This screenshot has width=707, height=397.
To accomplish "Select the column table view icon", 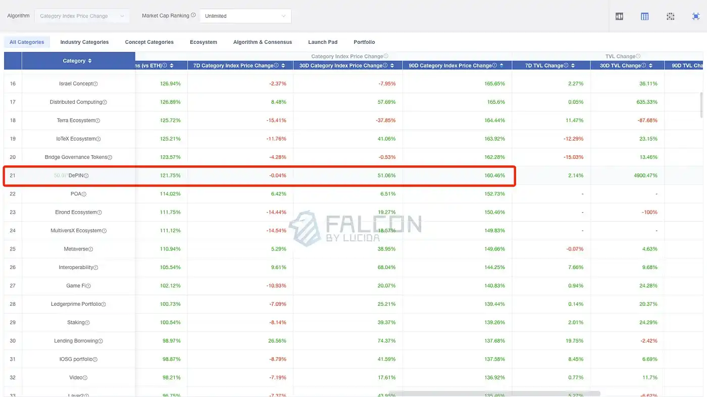I will [x=645, y=16].
